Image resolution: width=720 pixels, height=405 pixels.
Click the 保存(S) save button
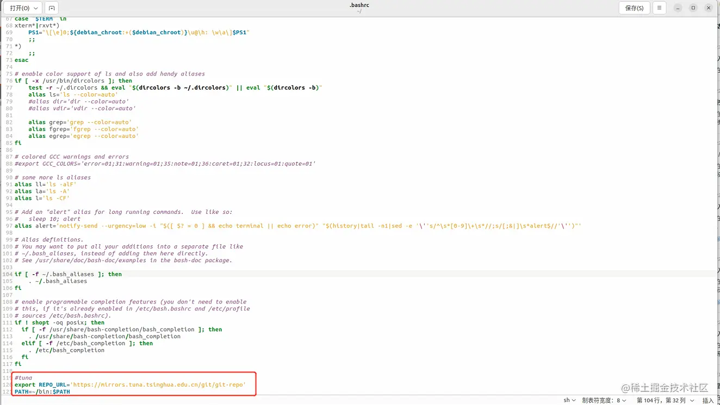pos(634,8)
